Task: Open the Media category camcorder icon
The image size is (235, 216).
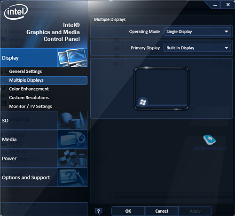Action: pos(72,139)
